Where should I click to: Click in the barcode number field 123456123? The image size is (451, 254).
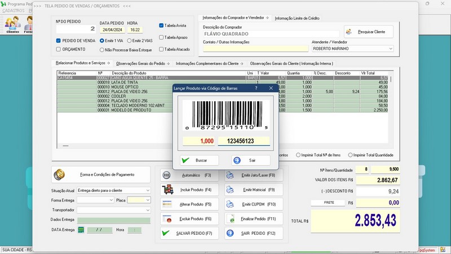click(244, 141)
